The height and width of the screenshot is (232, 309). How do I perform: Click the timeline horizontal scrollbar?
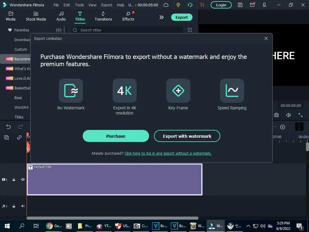[113, 218]
